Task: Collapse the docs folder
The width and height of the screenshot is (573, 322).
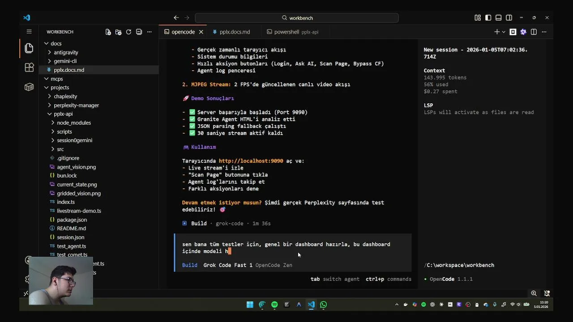Action: pos(98,43)
